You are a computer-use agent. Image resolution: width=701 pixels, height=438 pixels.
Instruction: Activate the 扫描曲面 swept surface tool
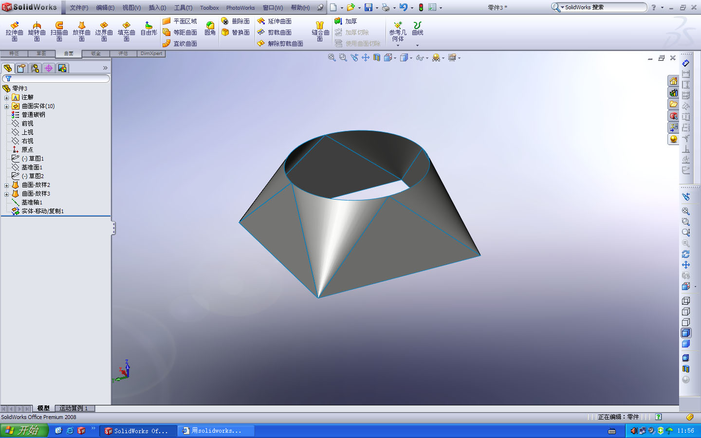[x=59, y=32]
